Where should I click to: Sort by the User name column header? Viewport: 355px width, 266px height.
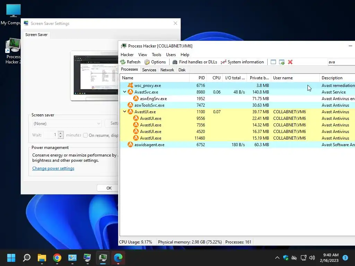(295, 78)
